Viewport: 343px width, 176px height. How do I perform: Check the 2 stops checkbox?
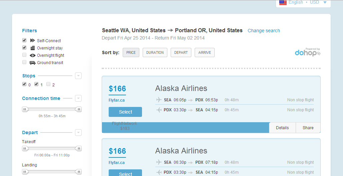point(48,84)
